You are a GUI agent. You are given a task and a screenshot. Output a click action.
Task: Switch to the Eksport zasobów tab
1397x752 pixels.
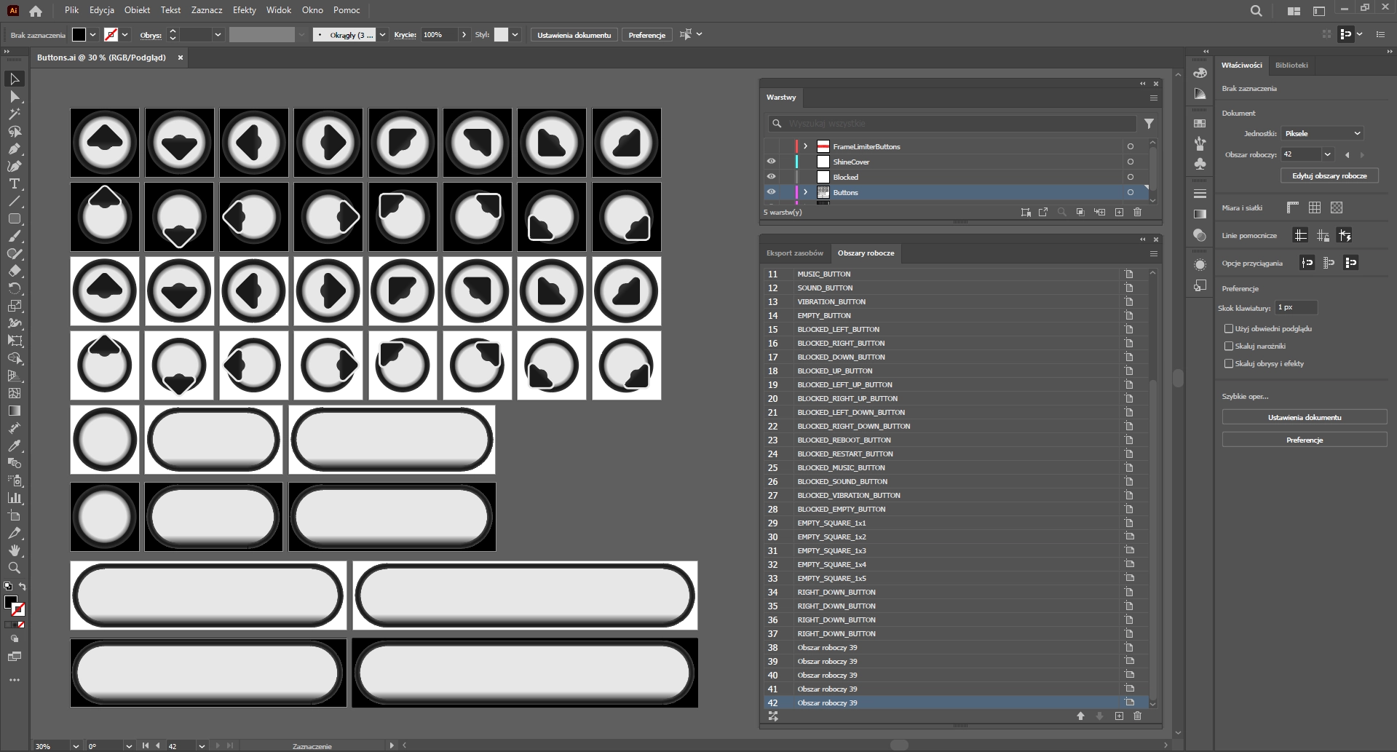tap(794, 253)
